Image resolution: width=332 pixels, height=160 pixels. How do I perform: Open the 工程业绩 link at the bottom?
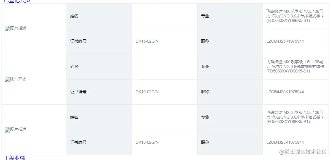(15, 158)
